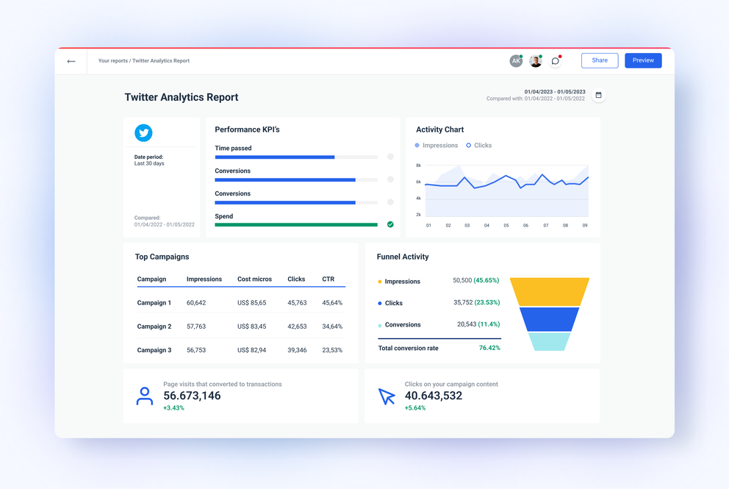
Task: Select the Campaign 1 row label
Action: coord(154,303)
